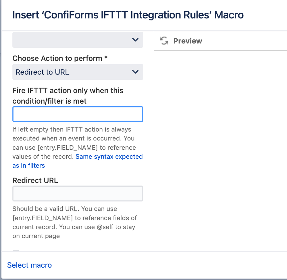Focus the IFTTT condition/filter input field
Image resolution: width=287 pixels, height=280 pixels.
click(x=78, y=114)
